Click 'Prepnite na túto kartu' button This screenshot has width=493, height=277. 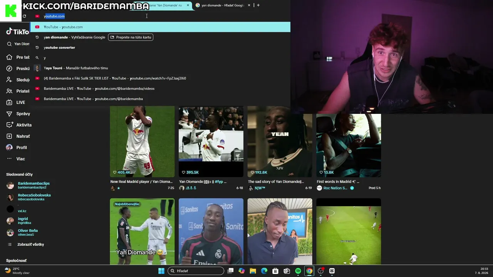tap(131, 37)
